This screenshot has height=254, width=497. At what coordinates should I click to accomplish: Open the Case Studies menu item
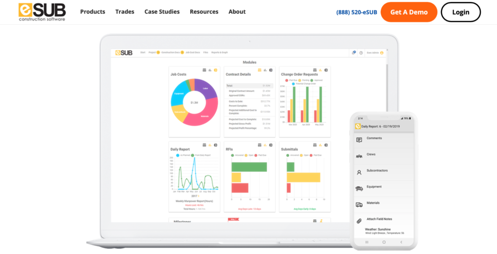(x=162, y=12)
